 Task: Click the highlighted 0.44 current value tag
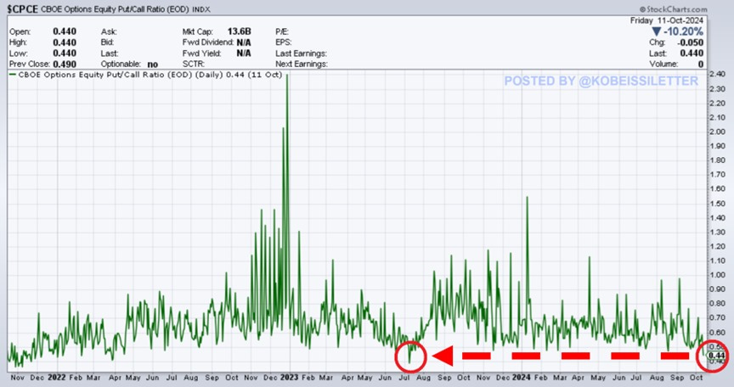715,356
